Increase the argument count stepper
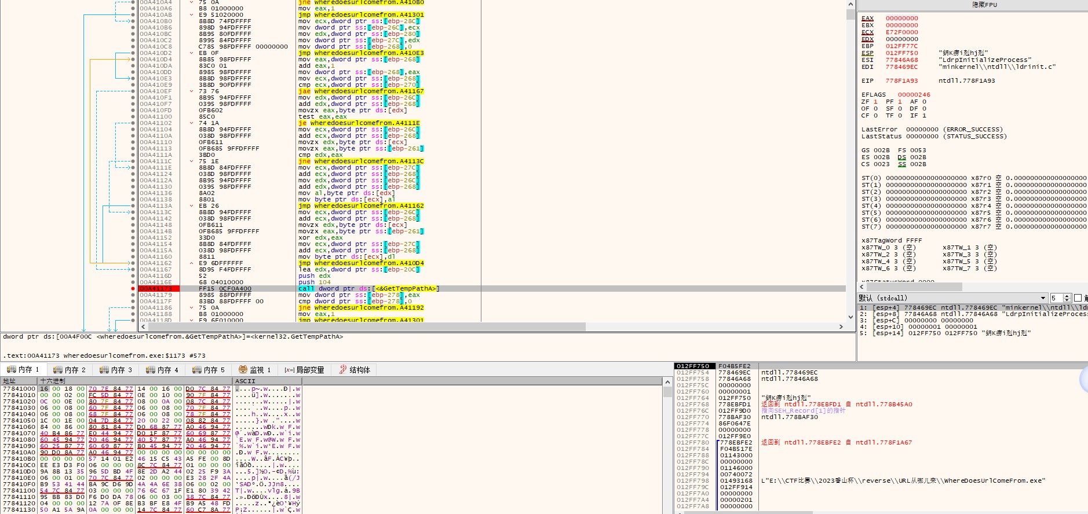Viewport: 1088px width, 514px height. (1067, 296)
